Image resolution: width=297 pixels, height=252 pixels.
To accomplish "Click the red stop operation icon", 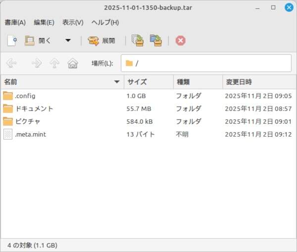I will 181,41.
